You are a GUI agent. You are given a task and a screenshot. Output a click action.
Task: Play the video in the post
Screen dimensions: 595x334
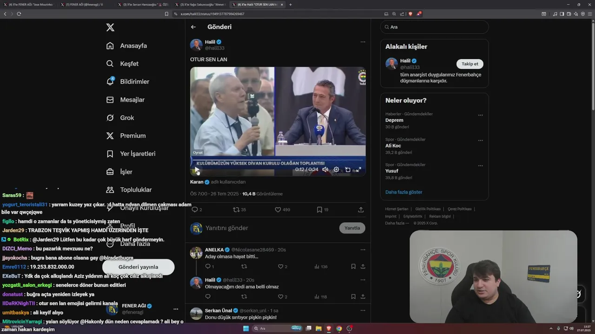coord(197,170)
